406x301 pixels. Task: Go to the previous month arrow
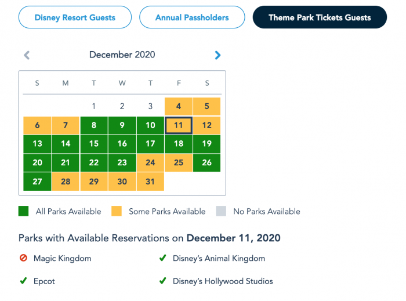click(27, 55)
